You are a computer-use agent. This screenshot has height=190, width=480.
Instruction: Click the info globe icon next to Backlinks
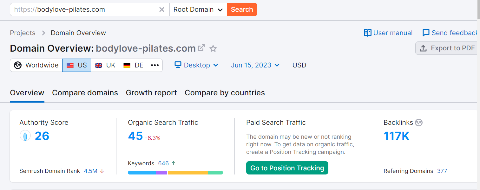tap(418, 122)
